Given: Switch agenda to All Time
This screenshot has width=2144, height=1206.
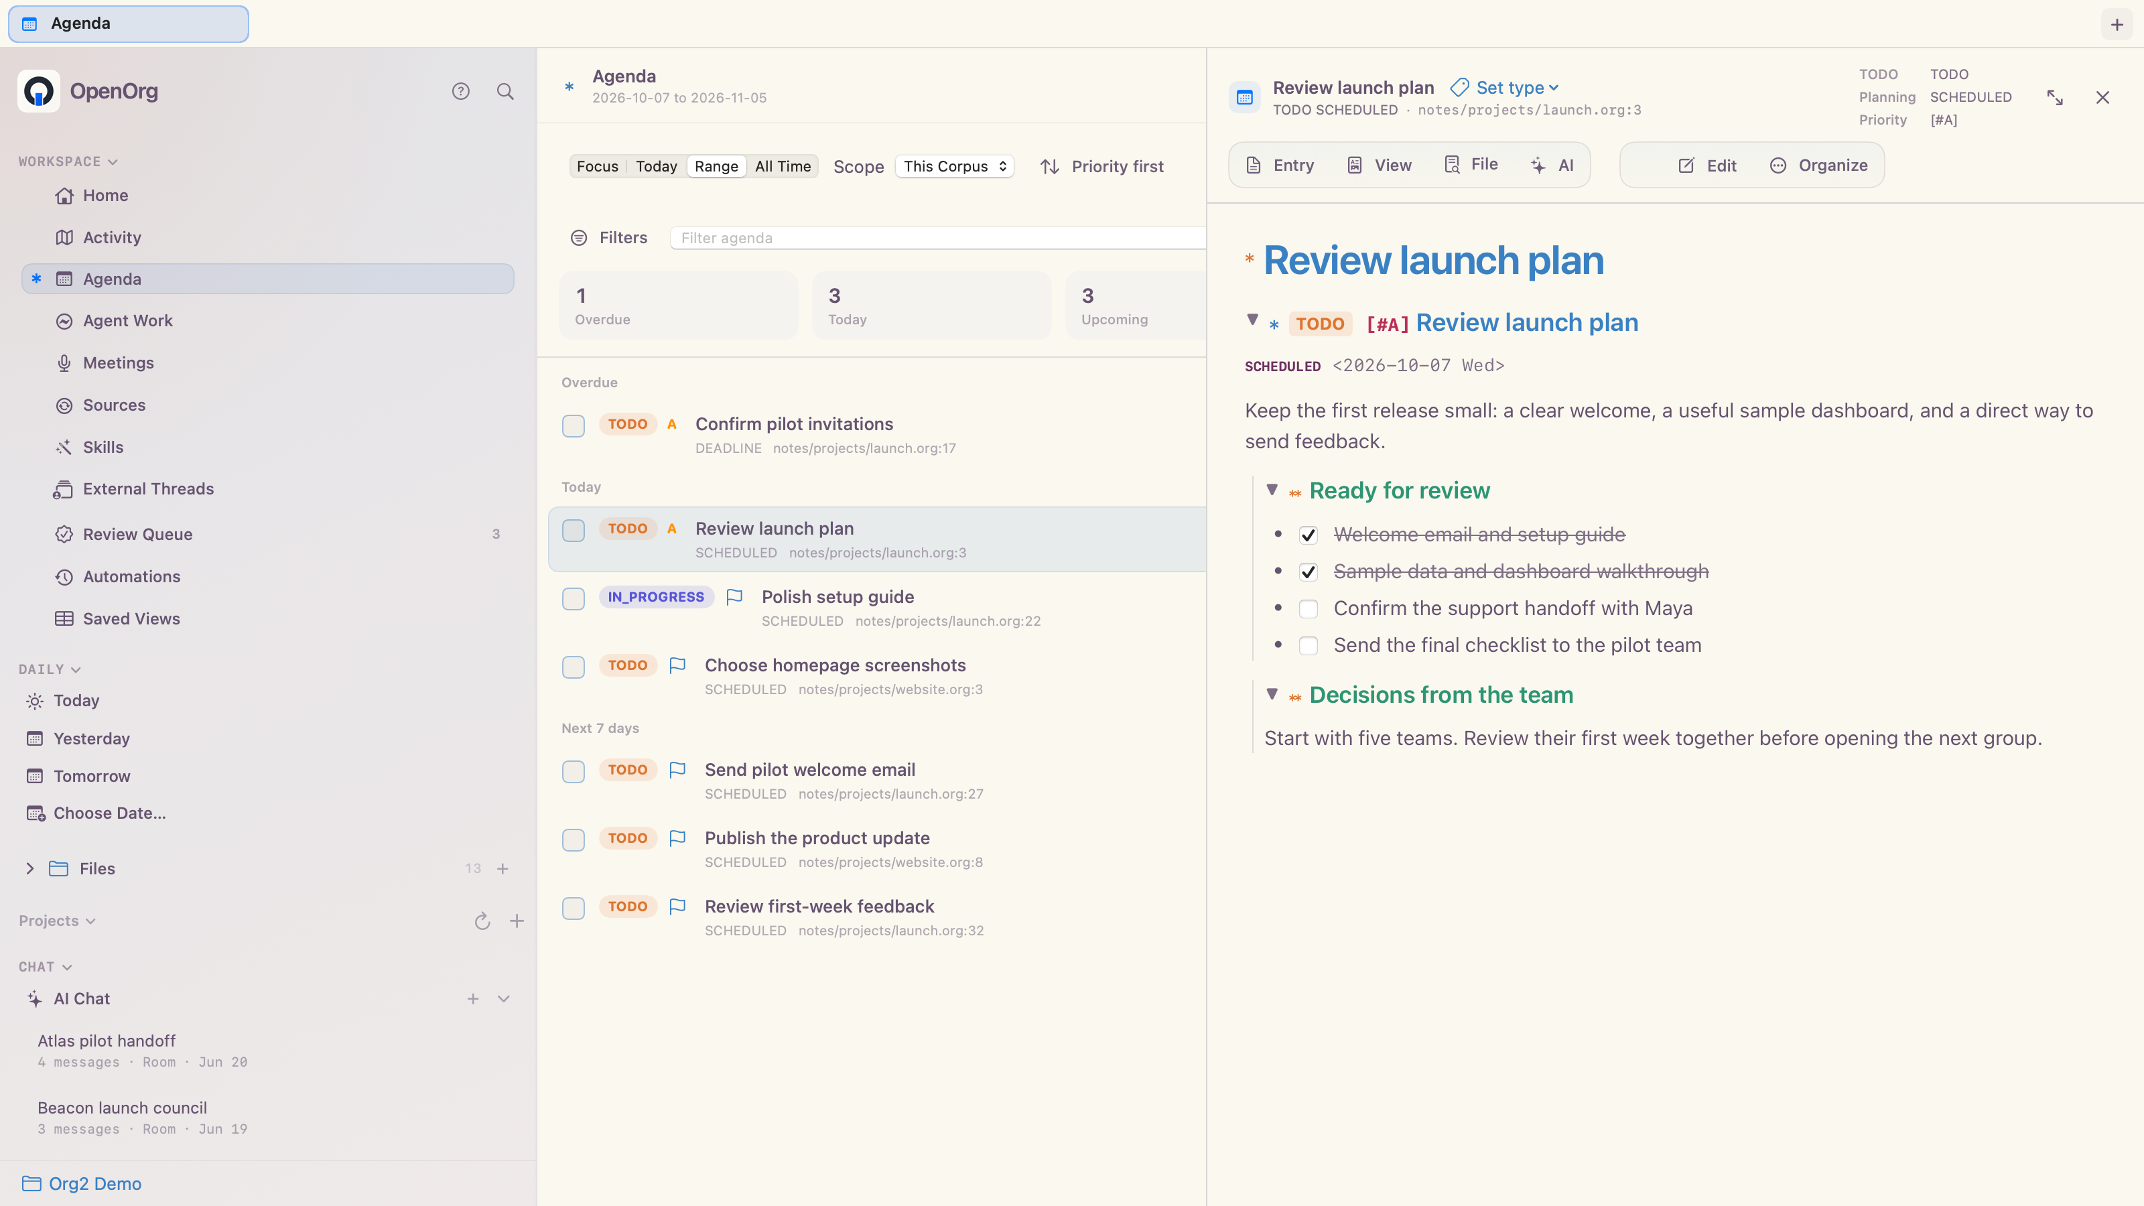Looking at the screenshot, I should tap(783, 166).
